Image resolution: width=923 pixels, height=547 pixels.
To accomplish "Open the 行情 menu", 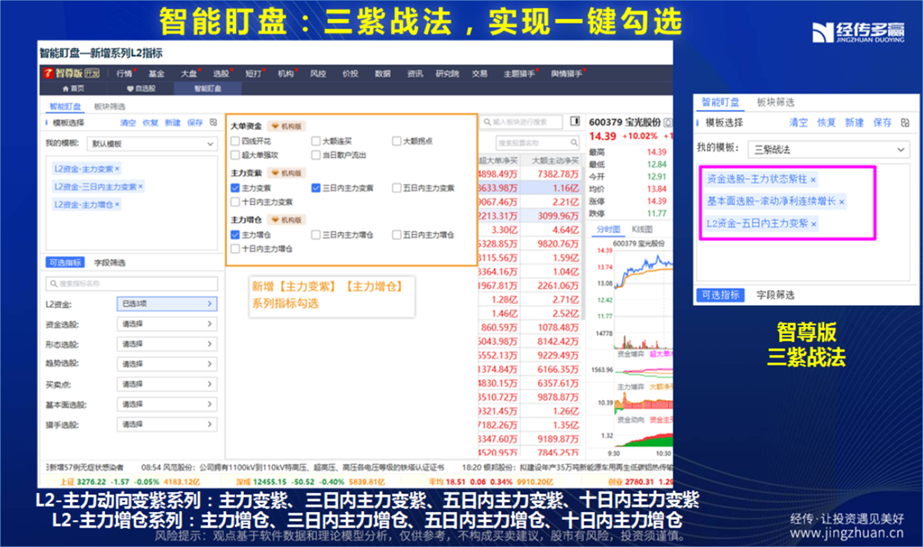I will pyautogui.click(x=124, y=74).
